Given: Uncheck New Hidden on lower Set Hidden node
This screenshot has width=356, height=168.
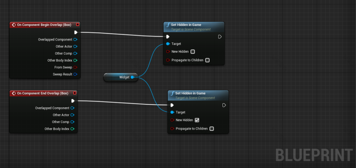Looking at the screenshot, I should (x=197, y=120).
